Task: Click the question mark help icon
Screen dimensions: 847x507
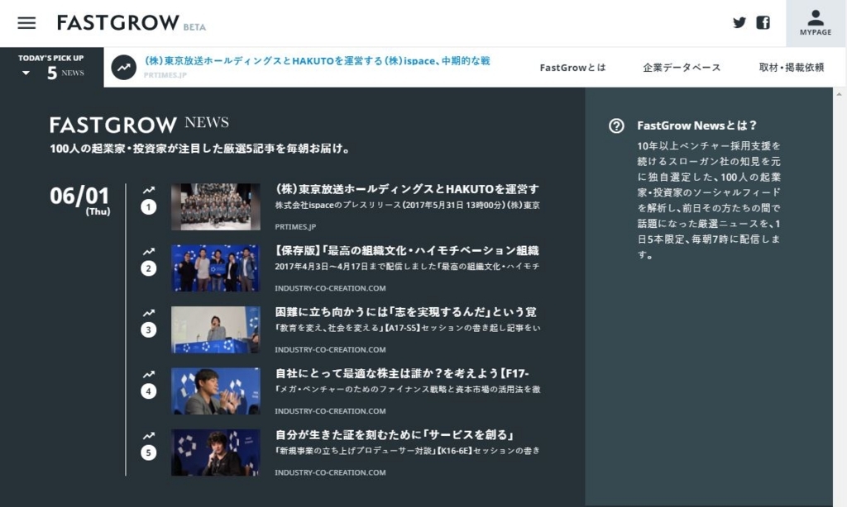Action: tap(616, 126)
